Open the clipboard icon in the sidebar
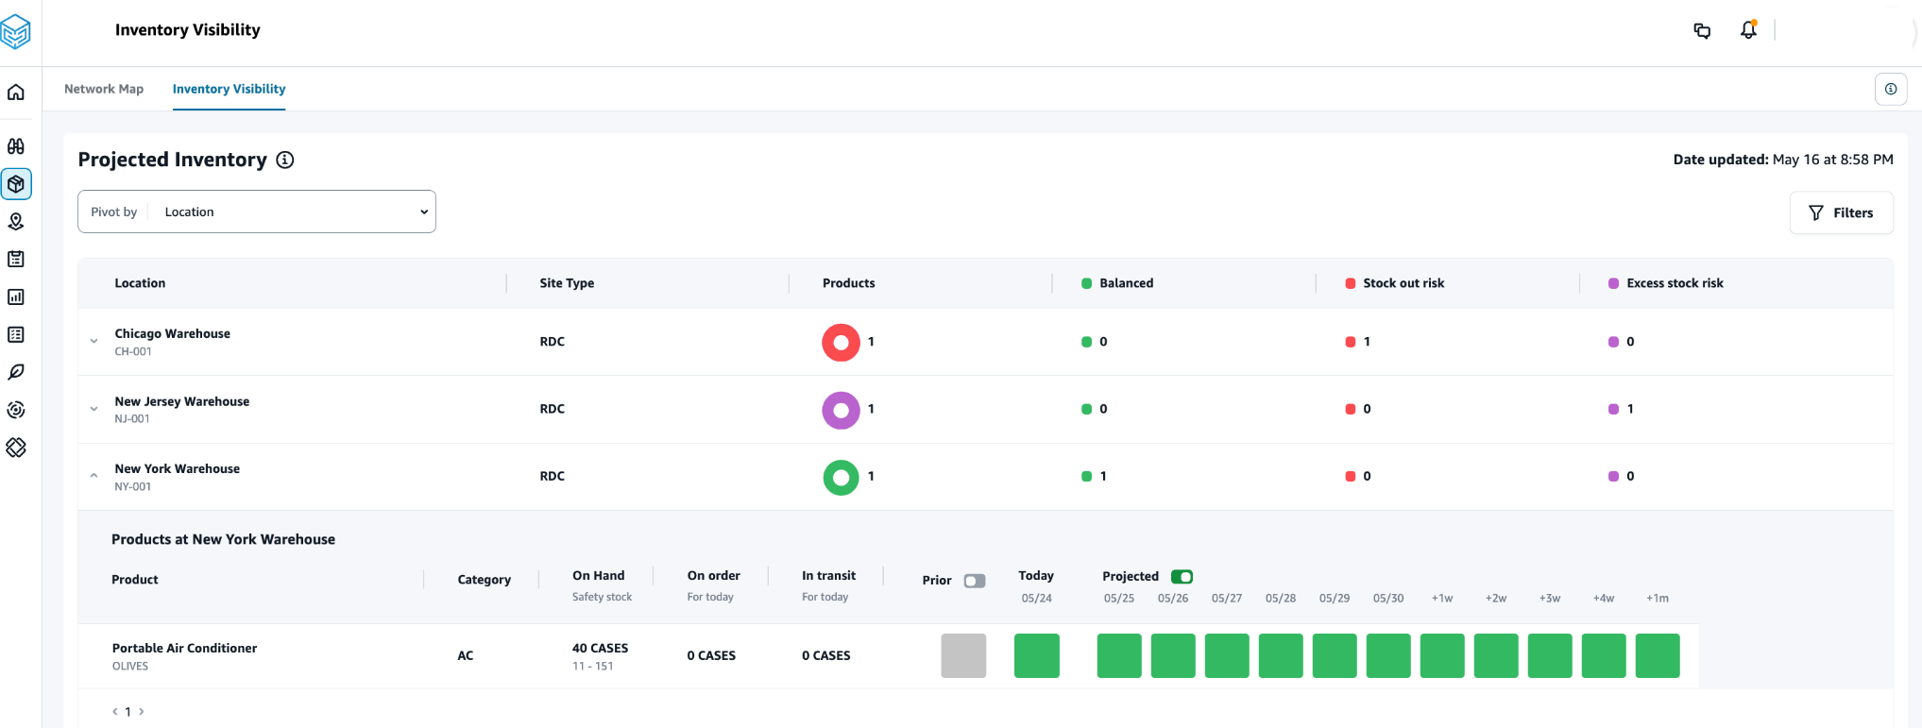This screenshot has height=728, width=1922. coord(16,260)
